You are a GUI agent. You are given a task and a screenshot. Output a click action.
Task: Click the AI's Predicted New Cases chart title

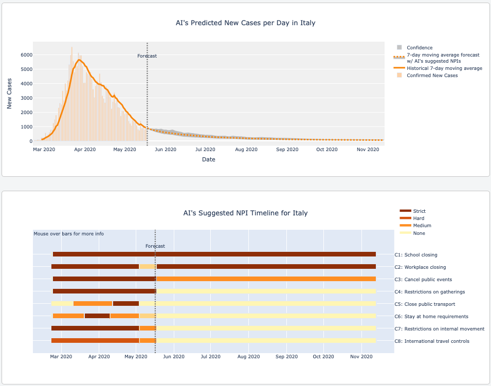pyautogui.click(x=245, y=23)
